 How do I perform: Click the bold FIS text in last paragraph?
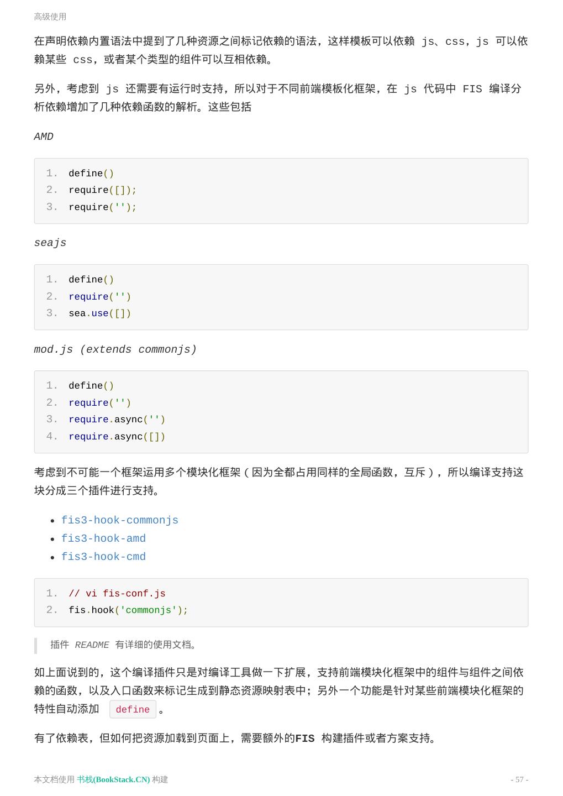(305, 739)
